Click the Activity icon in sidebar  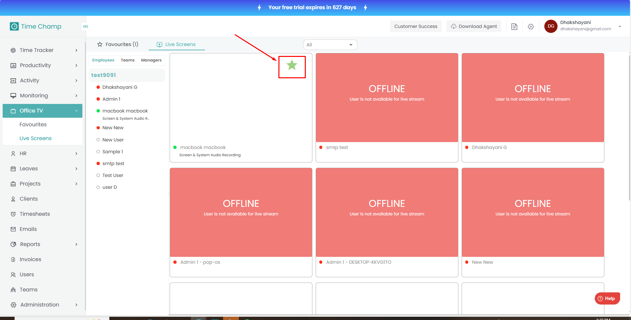(x=13, y=81)
